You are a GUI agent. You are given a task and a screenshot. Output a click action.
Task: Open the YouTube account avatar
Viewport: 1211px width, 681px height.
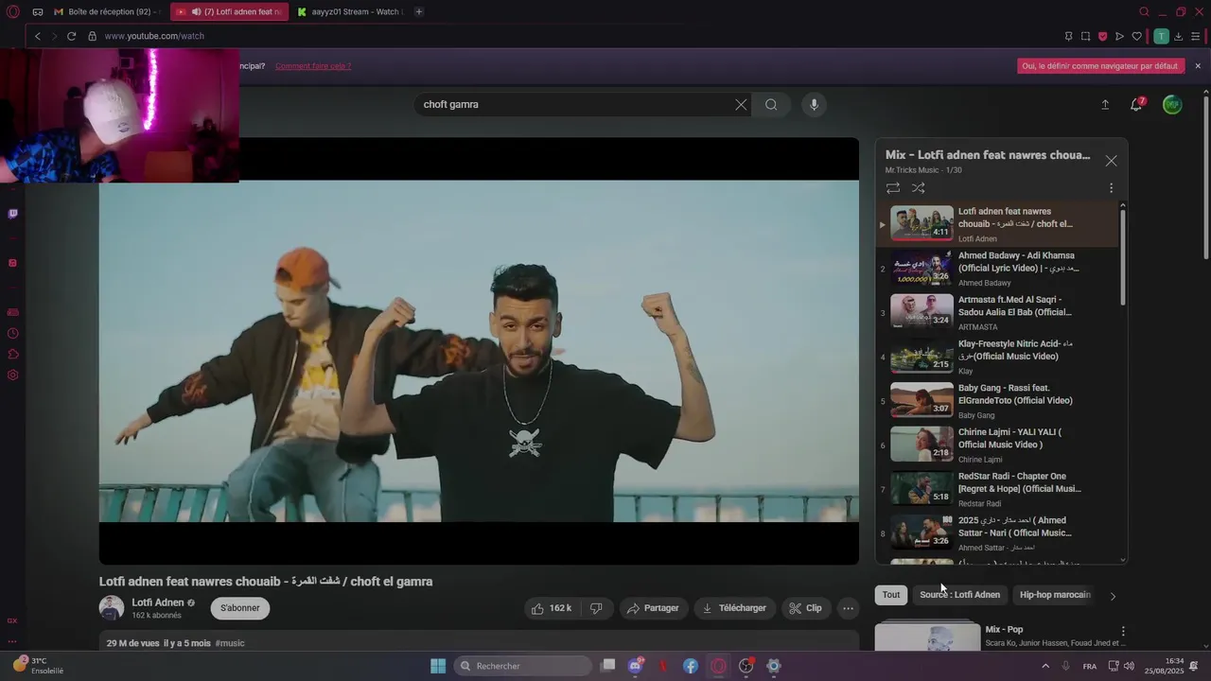(x=1172, y=105)
